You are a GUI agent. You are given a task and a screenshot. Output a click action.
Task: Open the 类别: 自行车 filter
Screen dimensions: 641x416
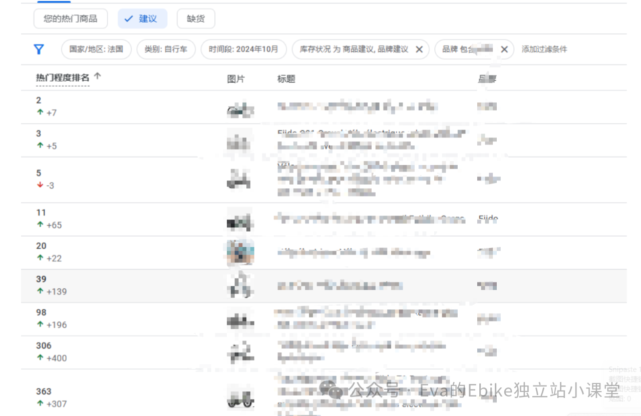tap(166, 49)
